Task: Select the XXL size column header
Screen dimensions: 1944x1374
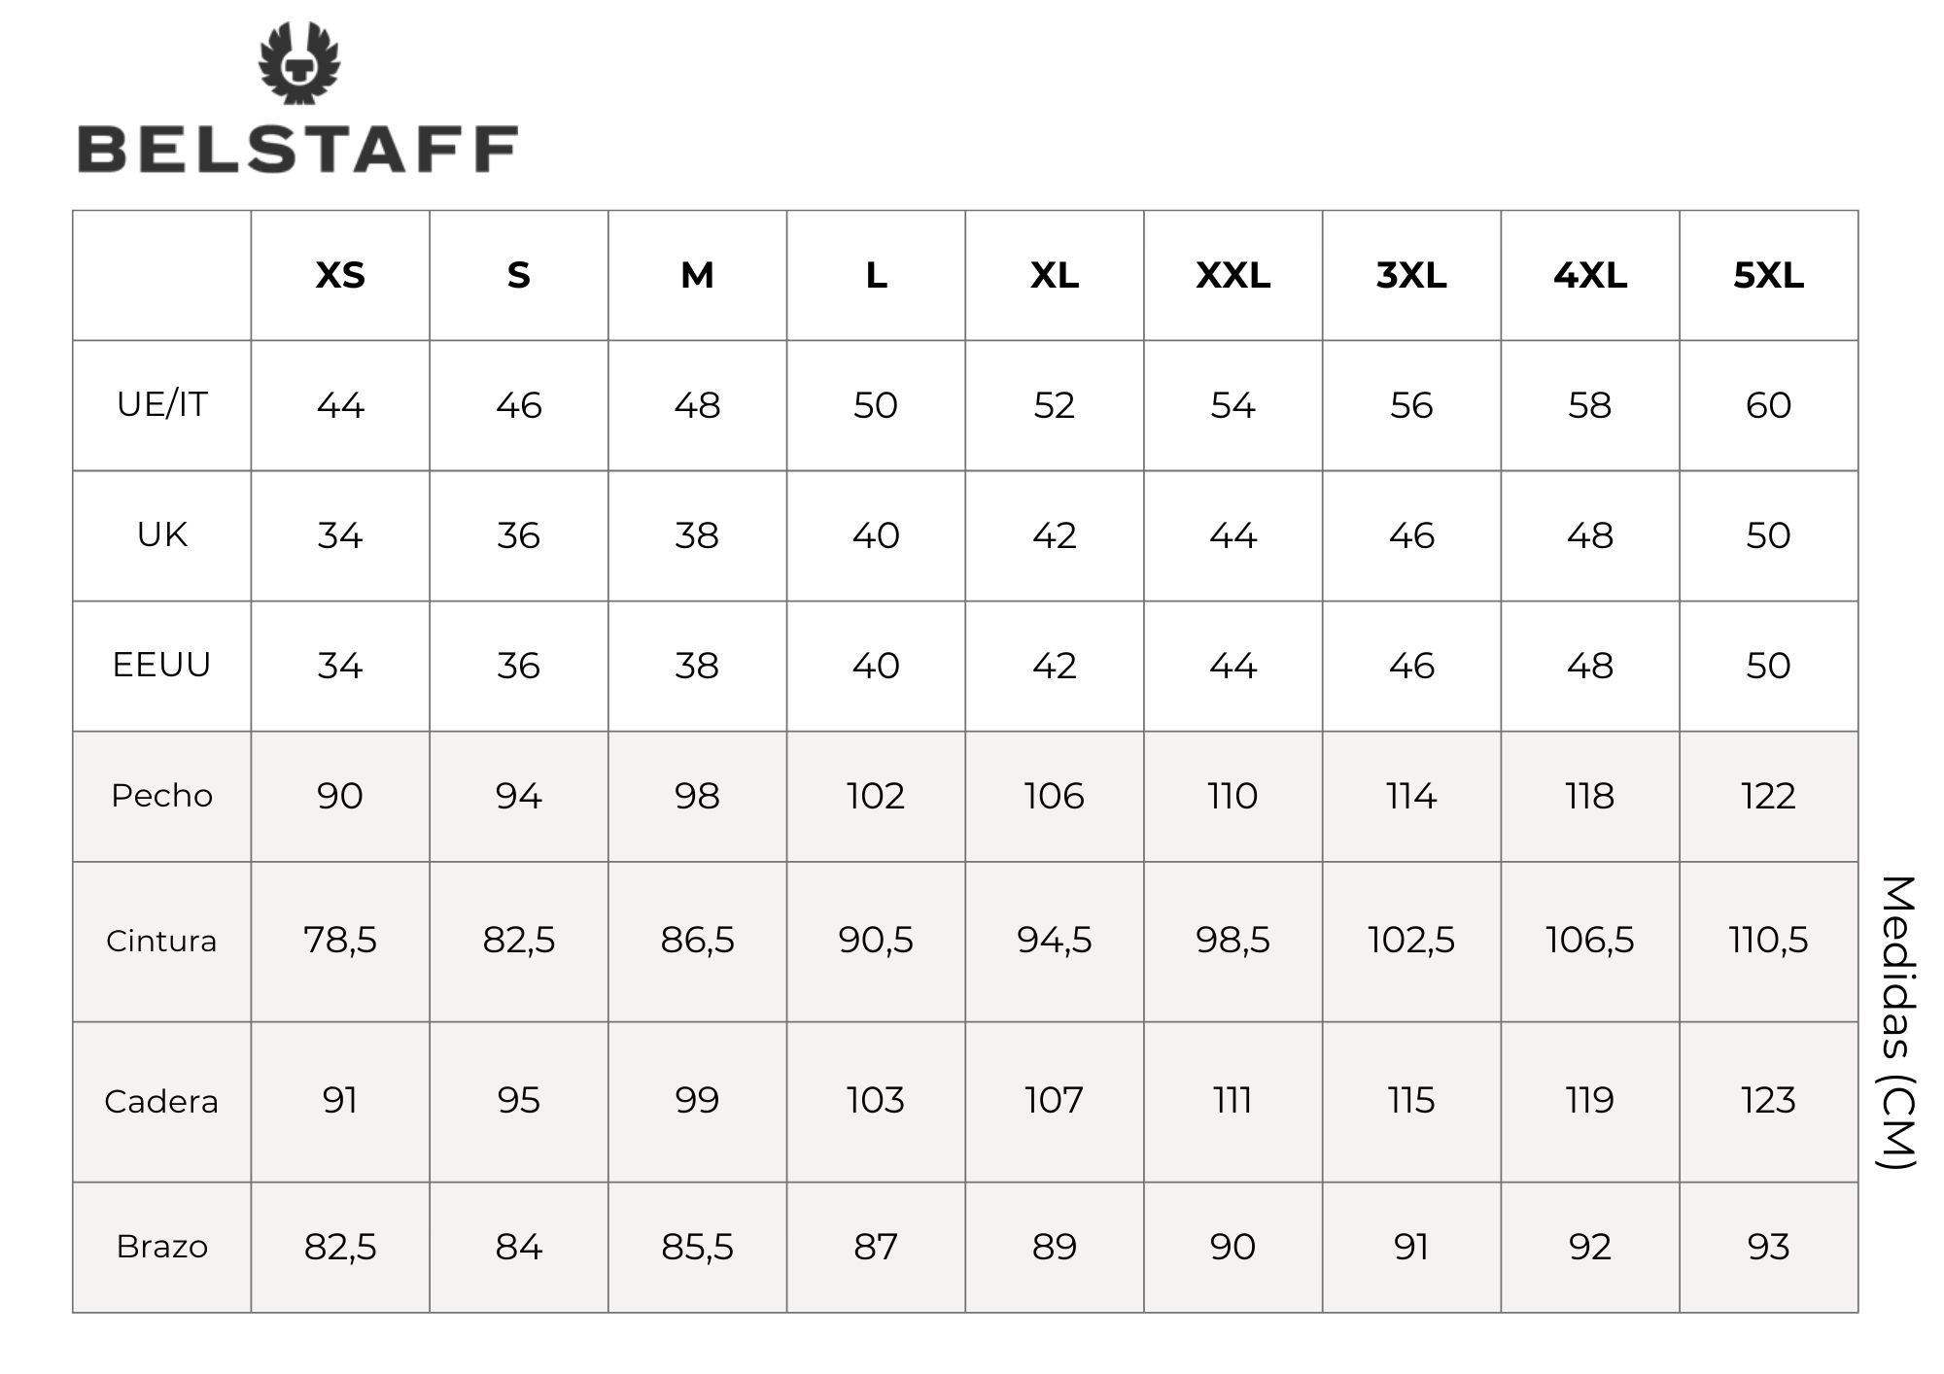Action: [x=1232, y=276]
